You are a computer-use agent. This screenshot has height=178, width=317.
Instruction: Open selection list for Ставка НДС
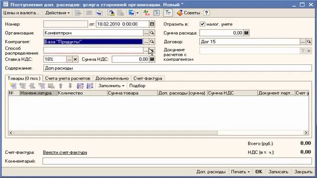[x=69, y=59]
